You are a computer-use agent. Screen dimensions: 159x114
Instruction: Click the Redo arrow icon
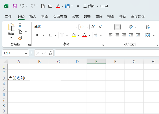(33, 6)
